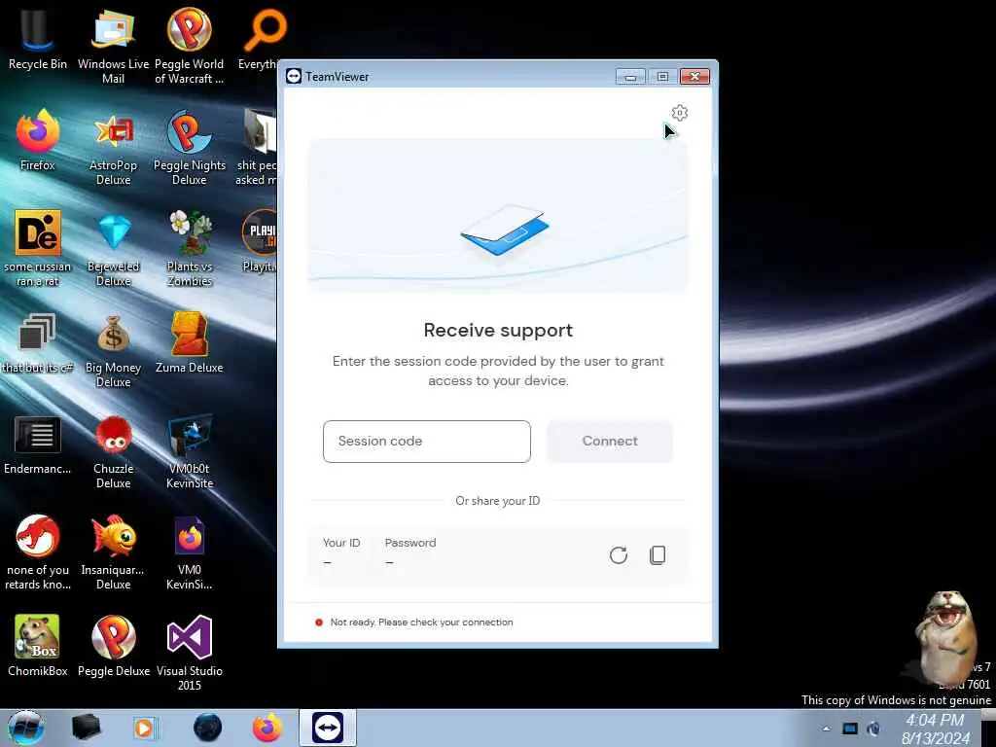Select VM0 KevinSi... Firefox file icon
The height and width of the screenshot is (747, 996).
click(x=190, y=552)
